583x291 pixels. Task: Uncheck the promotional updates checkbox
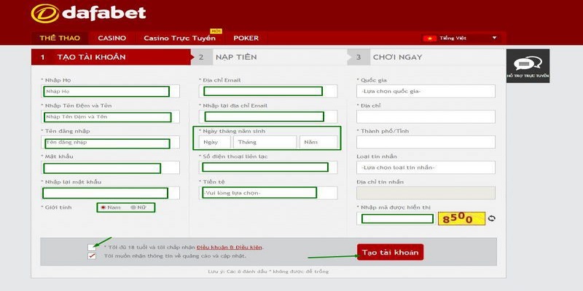point(92,256)
